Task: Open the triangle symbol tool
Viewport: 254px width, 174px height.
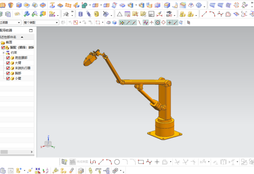Action: (x=119, y=14)
